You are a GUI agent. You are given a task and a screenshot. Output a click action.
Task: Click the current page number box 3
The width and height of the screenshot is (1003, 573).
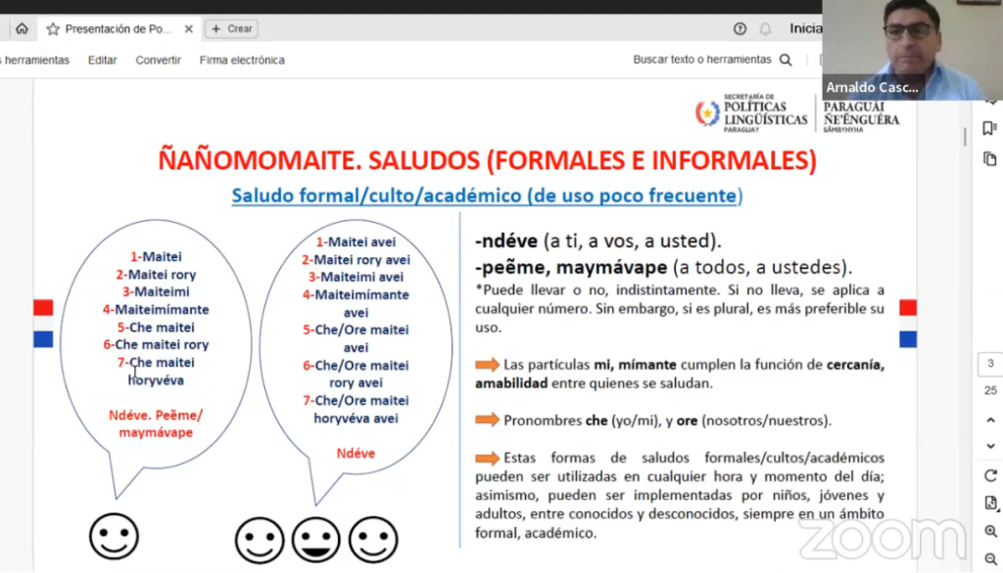[x=990, y=364]
